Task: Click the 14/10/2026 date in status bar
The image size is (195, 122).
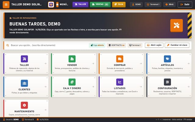Action: point(43,120)
